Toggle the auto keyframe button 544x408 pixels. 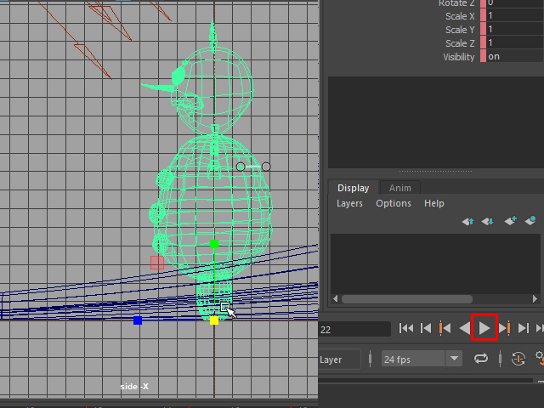point(518,360)
